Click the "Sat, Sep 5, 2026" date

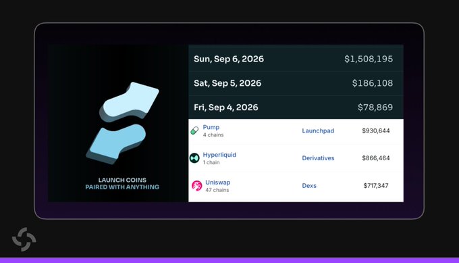coord(227,83)
